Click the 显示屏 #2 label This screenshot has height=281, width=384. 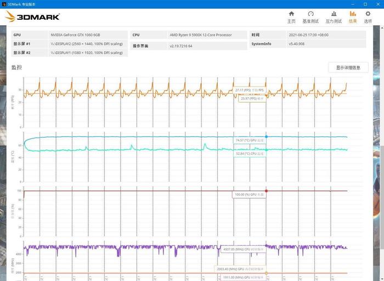(x=22, y=53)
